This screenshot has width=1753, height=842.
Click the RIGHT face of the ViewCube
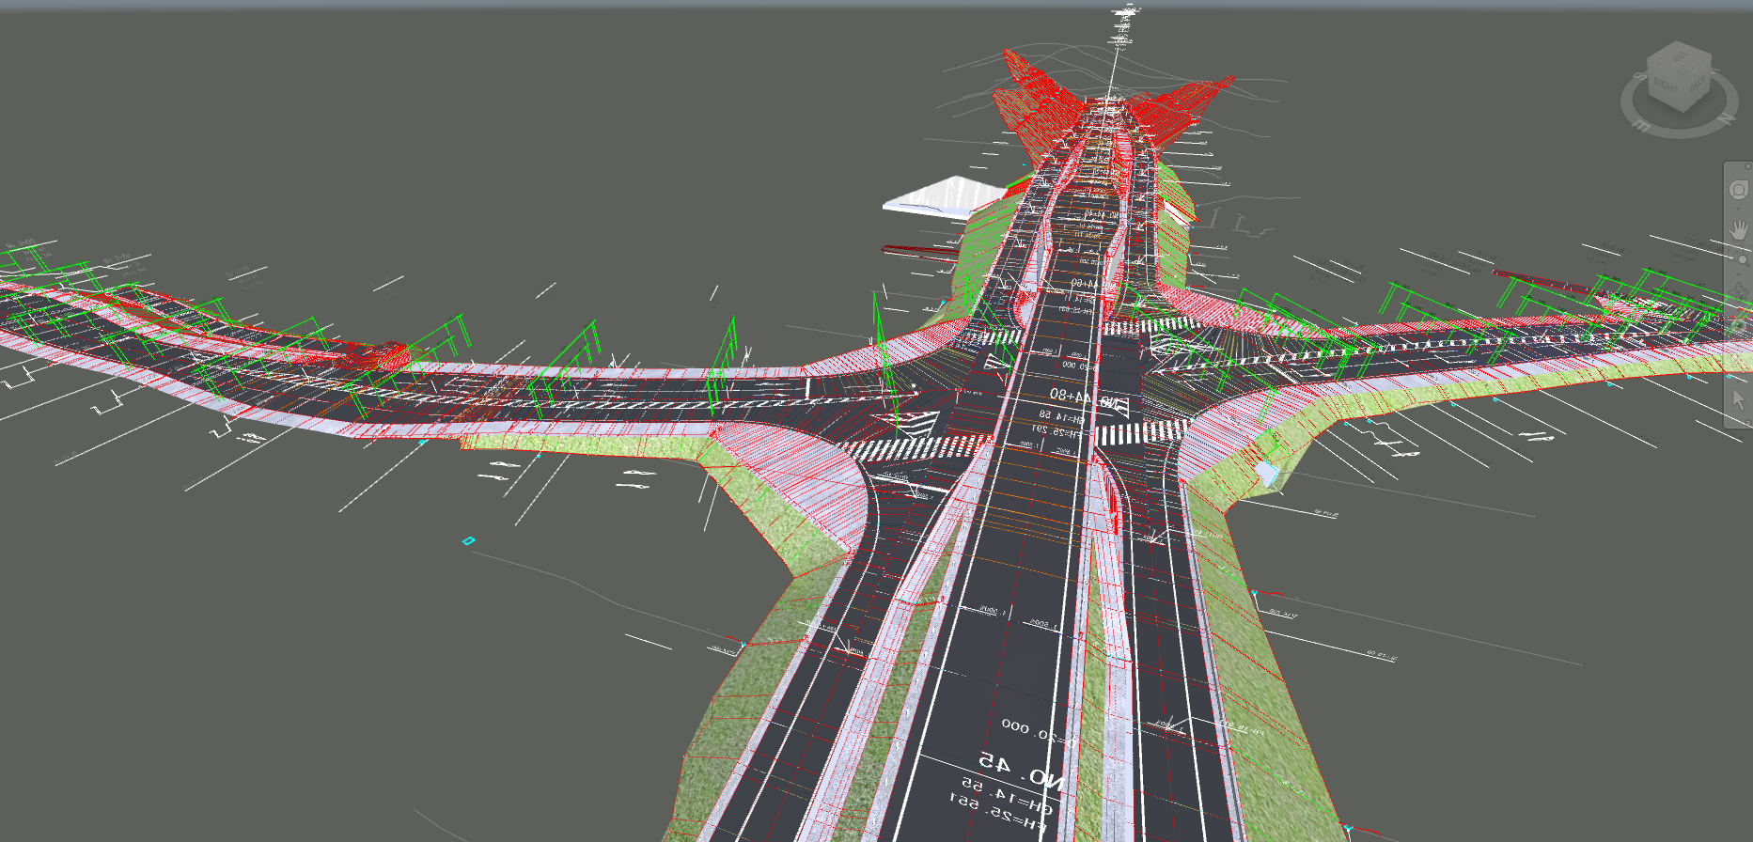[x=1666, y=87]
